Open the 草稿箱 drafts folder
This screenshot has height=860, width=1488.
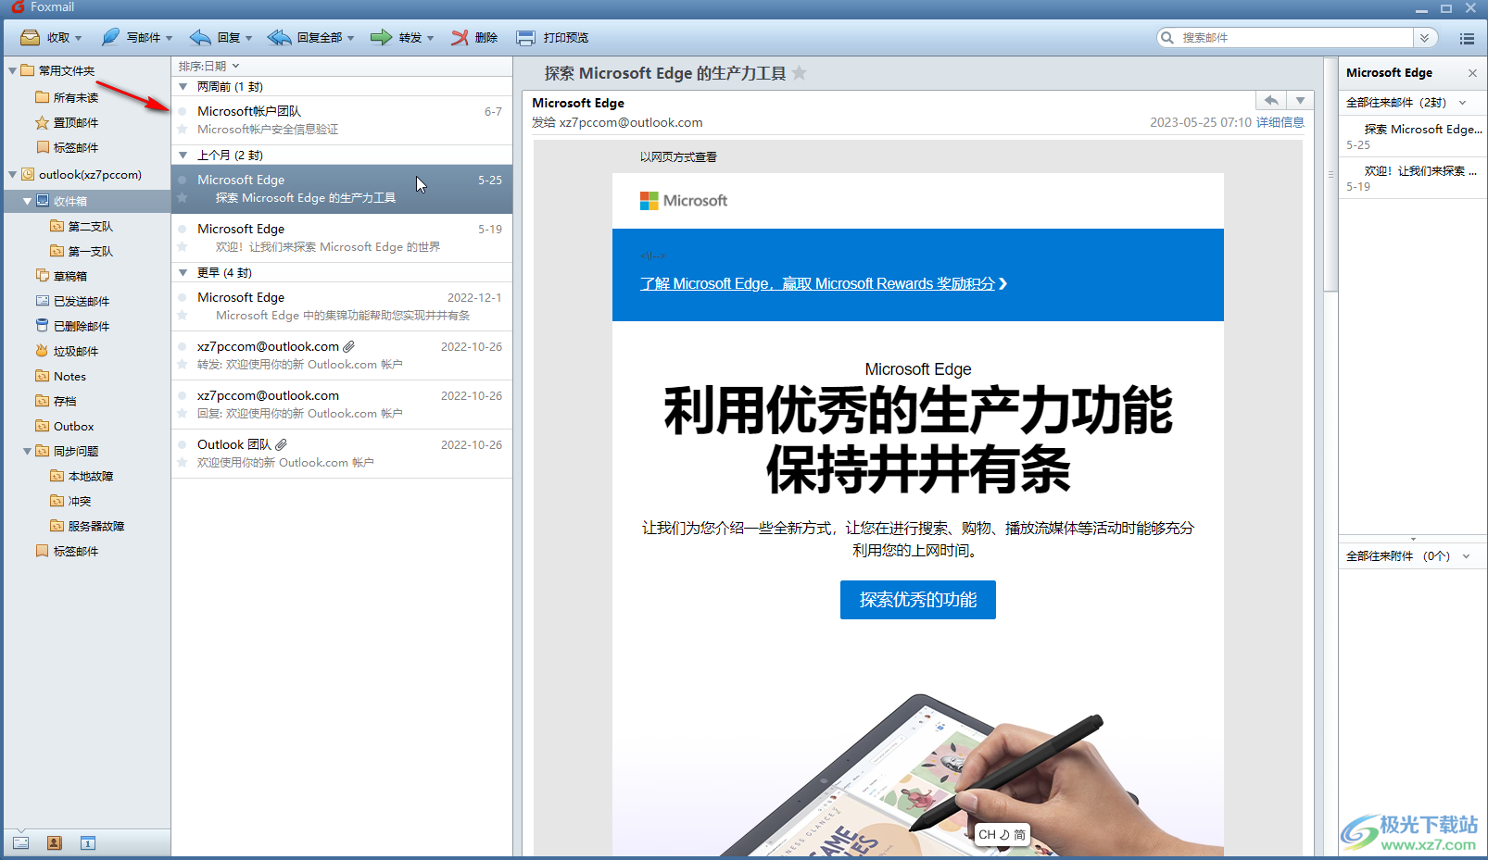(x=61, y=276)
